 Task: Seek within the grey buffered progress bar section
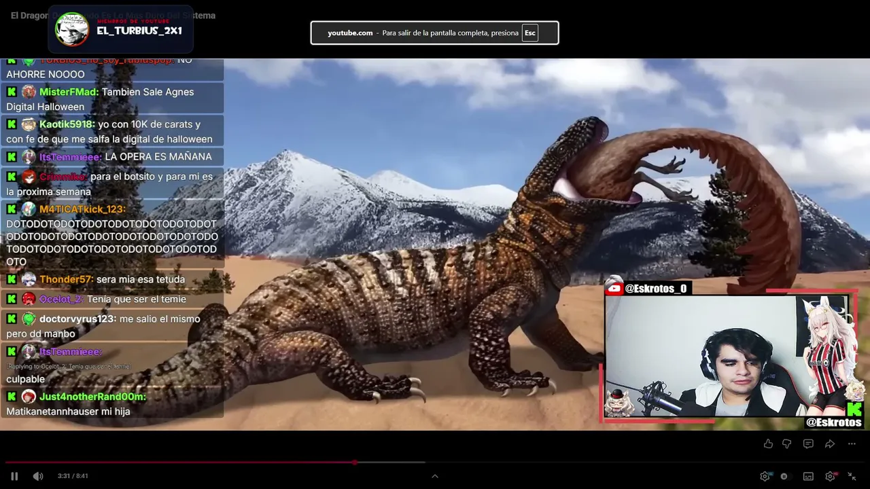391,463
